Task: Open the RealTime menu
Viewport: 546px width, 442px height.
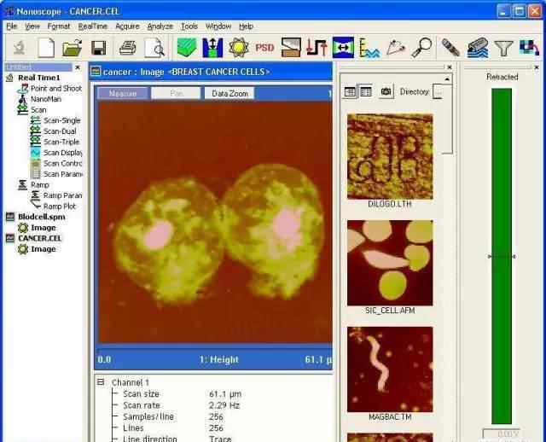Action: point(93,26)
